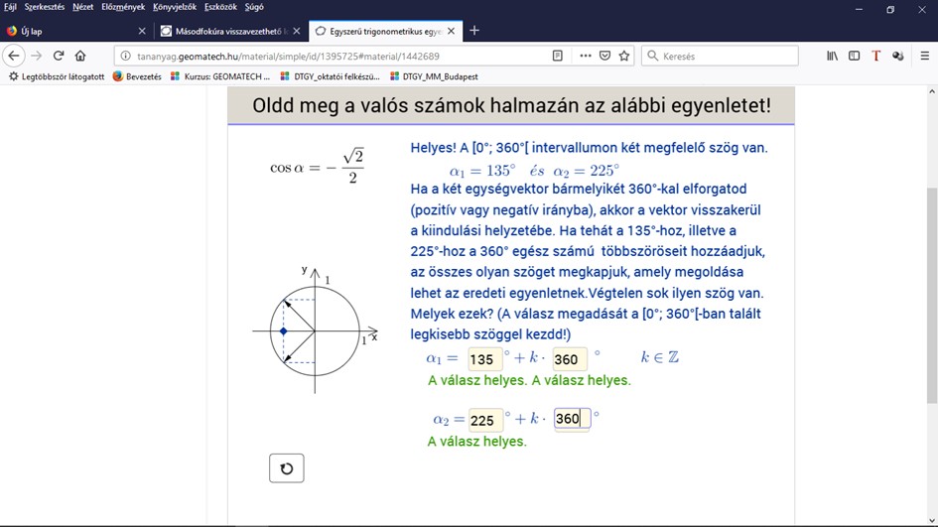938x527 pixels.
Task: Open 'Kurzus: GEOMATECH' bookmark
Action: pyautogui.click(x=220, y=76)
